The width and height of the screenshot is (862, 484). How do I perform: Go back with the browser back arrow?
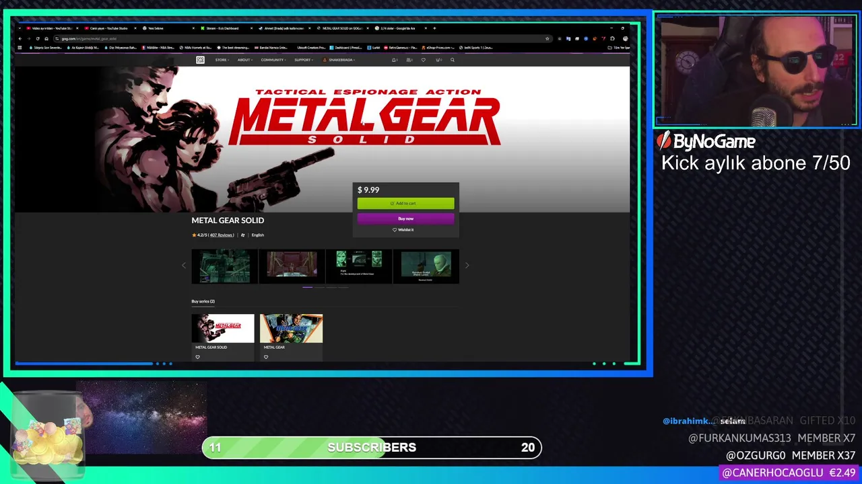pos(20,38)
